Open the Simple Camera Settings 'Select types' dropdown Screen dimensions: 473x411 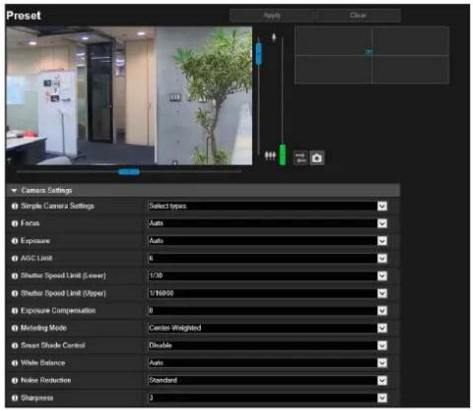[268, 207]
